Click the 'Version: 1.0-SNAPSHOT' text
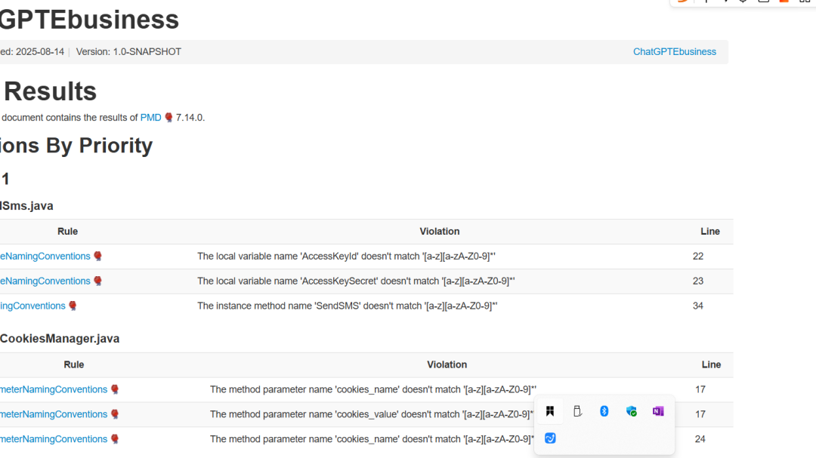Viewport: 816px width, 458px height. tap(128, 51)
